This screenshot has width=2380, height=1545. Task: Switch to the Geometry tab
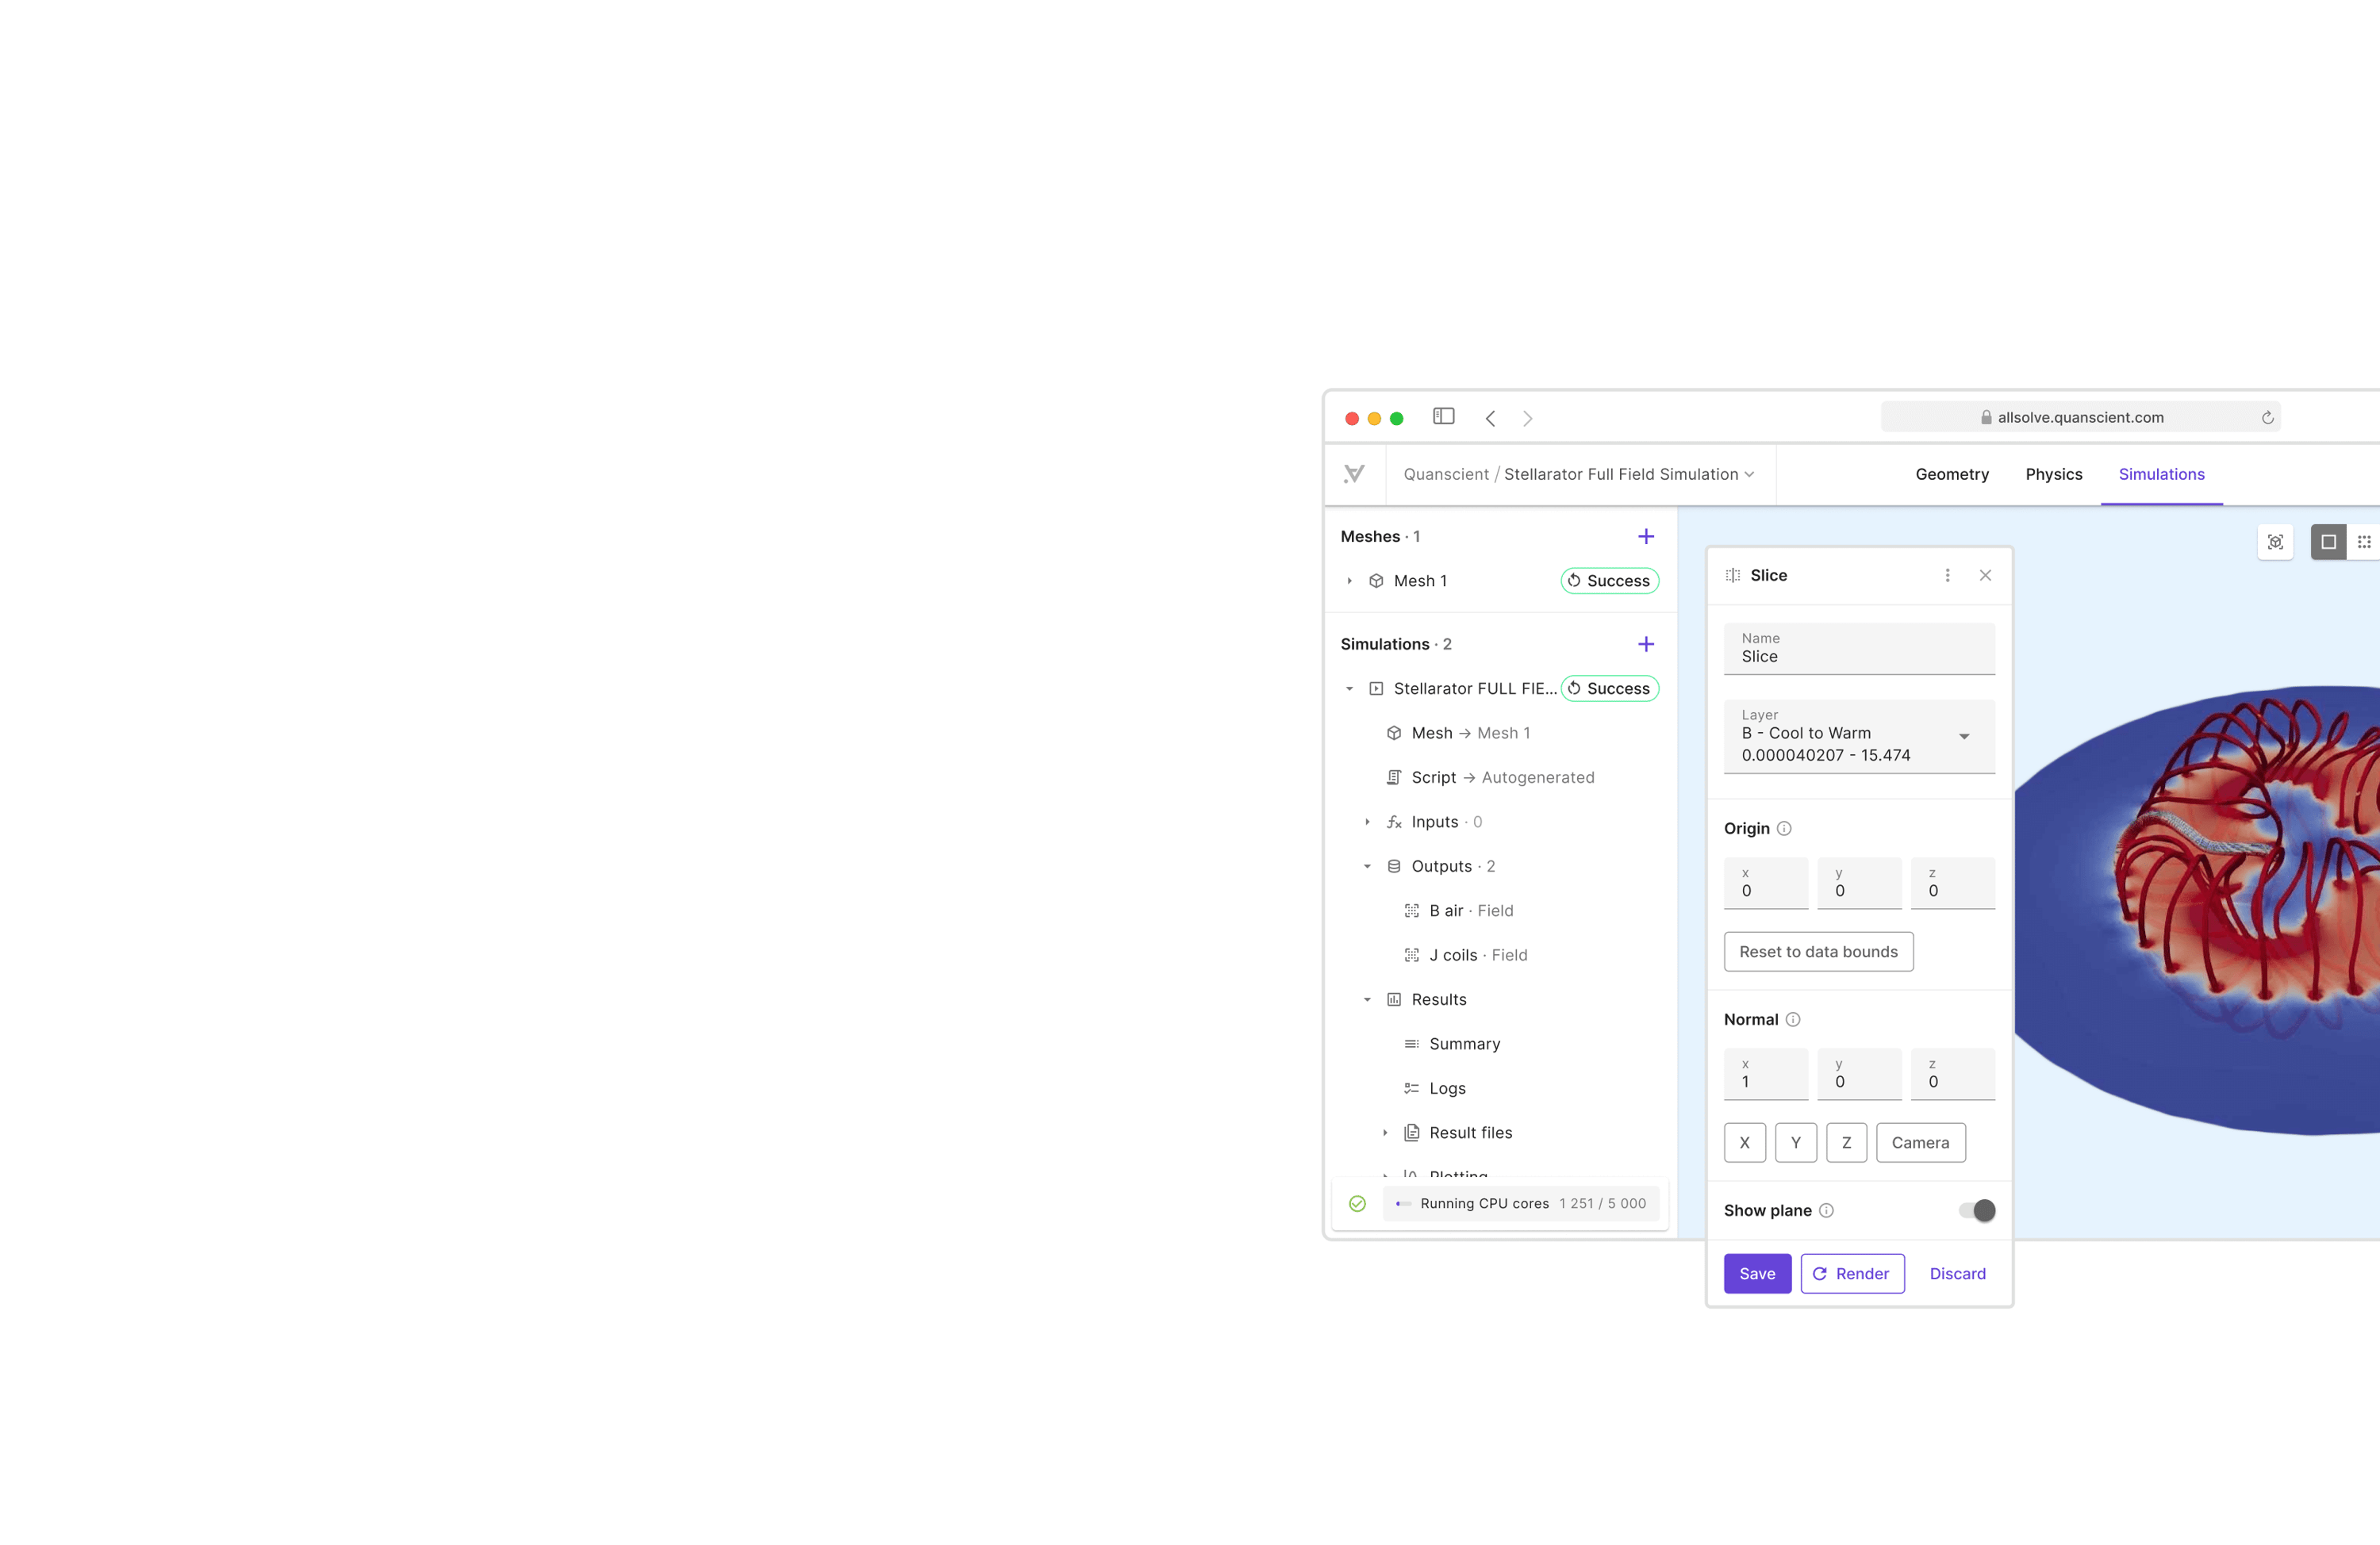click(x=1952, y=474)
